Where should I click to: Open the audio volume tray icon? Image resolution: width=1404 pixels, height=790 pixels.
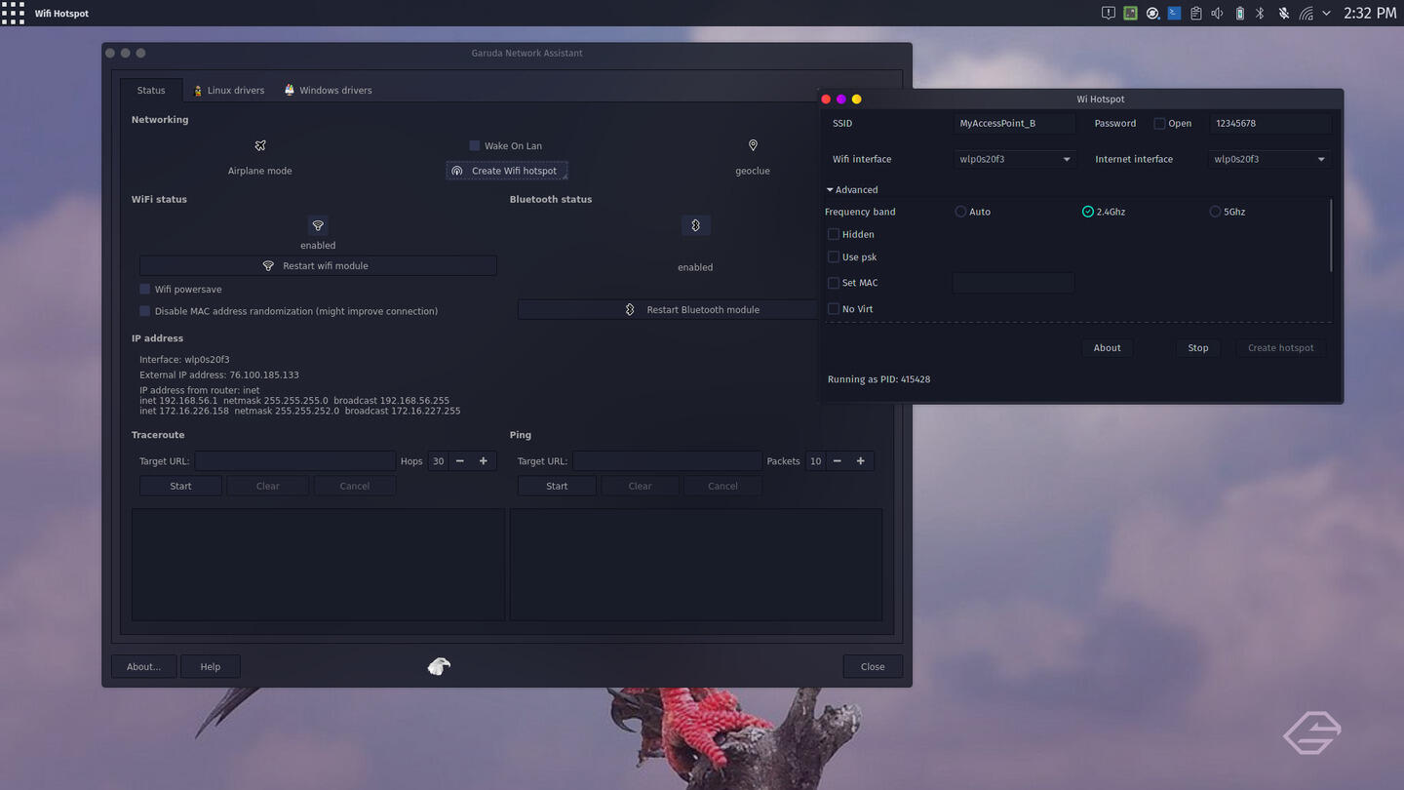click(x=1218, y=13)
